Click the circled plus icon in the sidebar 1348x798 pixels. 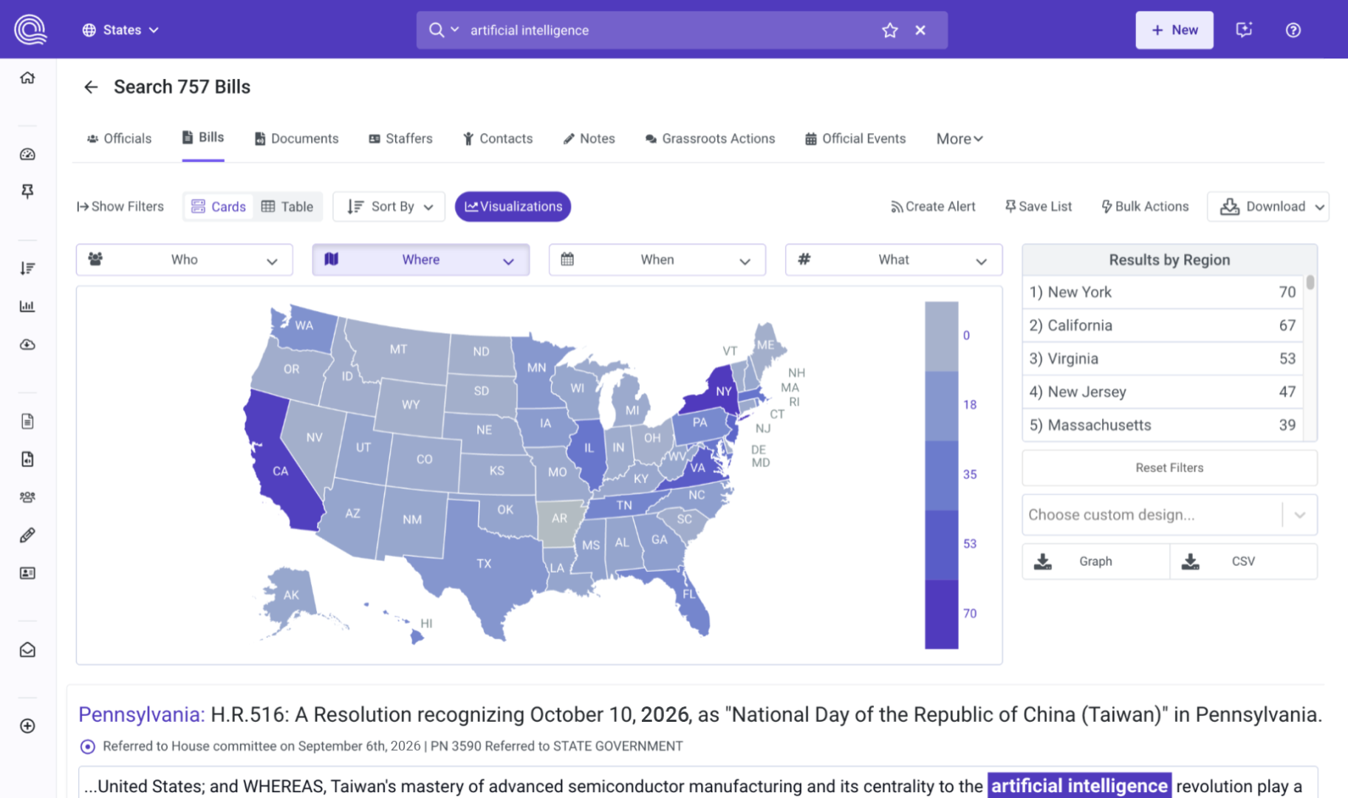[x=27, y=726]
